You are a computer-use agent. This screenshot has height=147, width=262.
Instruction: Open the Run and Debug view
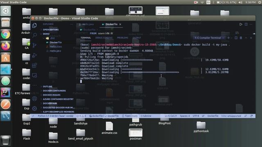34,56
